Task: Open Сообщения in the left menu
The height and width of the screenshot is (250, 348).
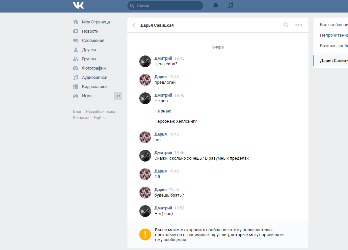Action: click(93, 41)
